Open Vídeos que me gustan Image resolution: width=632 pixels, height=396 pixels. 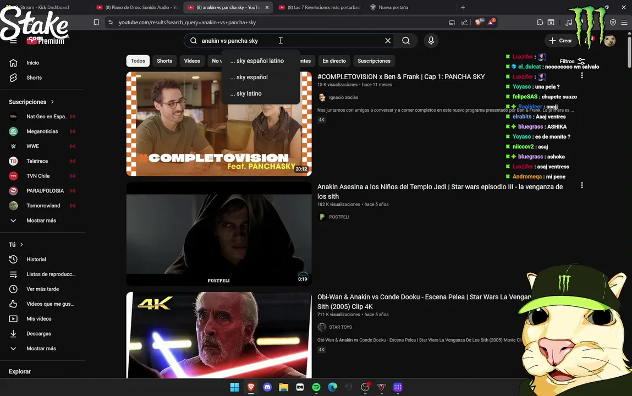[x=50, y=304]
